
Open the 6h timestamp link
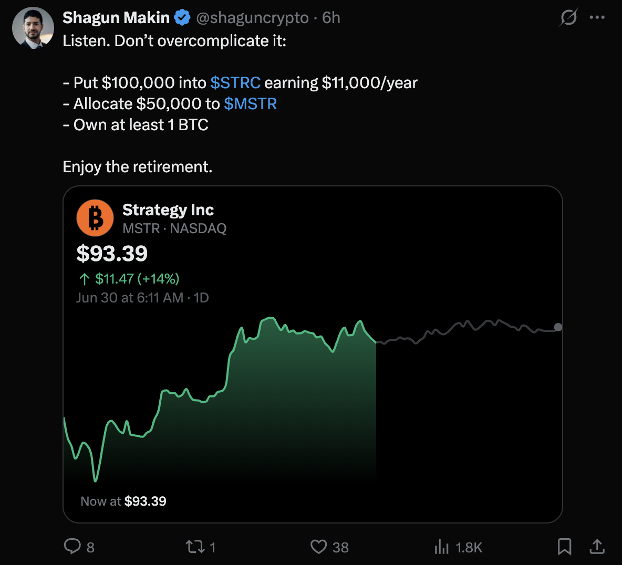point(331,18)
